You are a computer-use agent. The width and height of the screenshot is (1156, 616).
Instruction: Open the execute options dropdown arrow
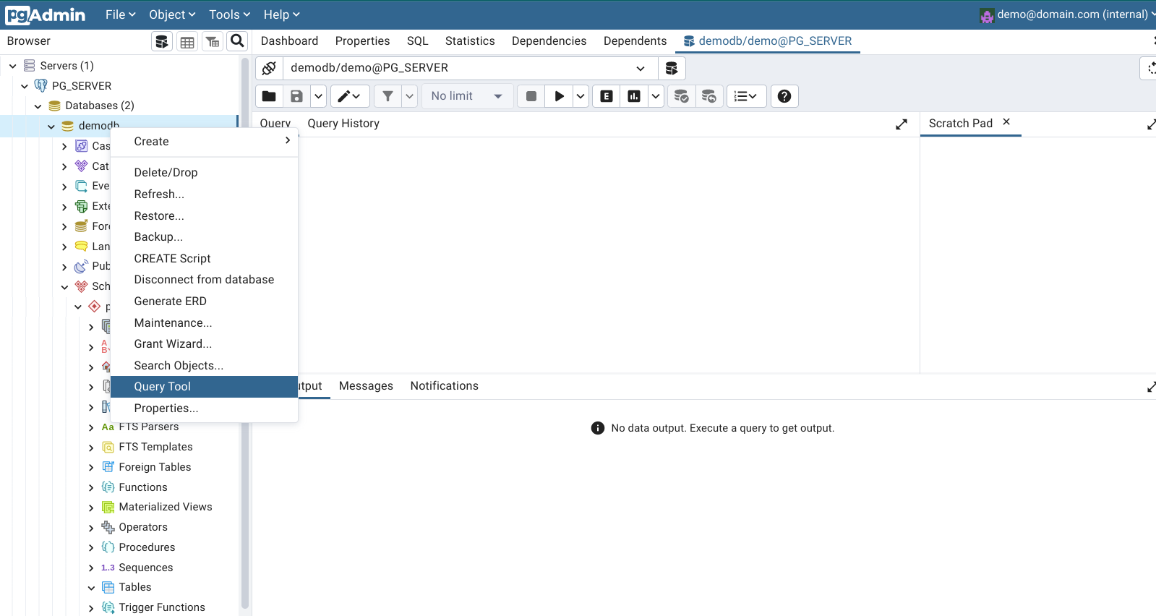coord(581,96)
